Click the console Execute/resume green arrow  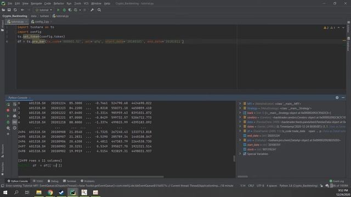pos(8,116)
